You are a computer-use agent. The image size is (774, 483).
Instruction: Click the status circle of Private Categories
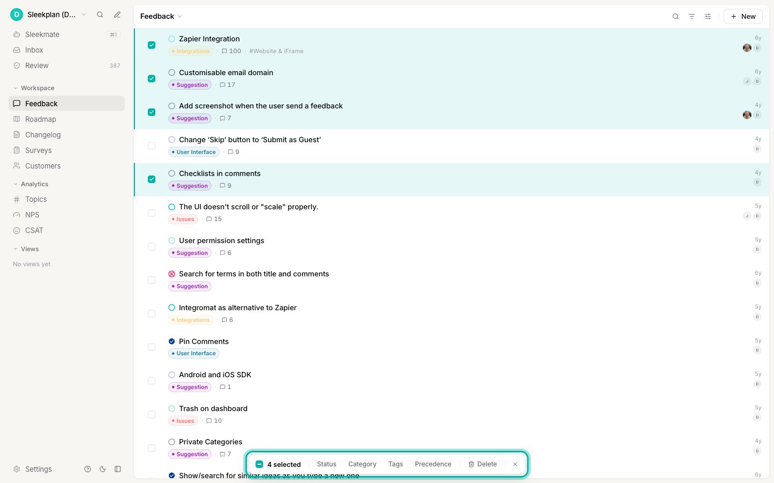coord(172,442)
